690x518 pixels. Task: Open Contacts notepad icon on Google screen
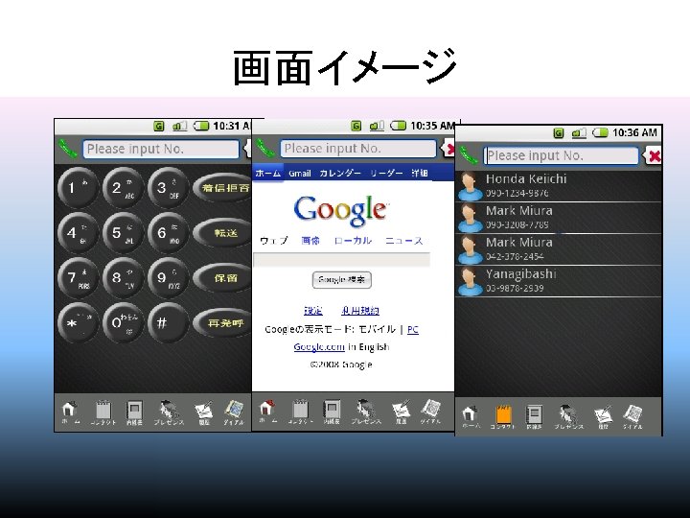pos(301,412)
